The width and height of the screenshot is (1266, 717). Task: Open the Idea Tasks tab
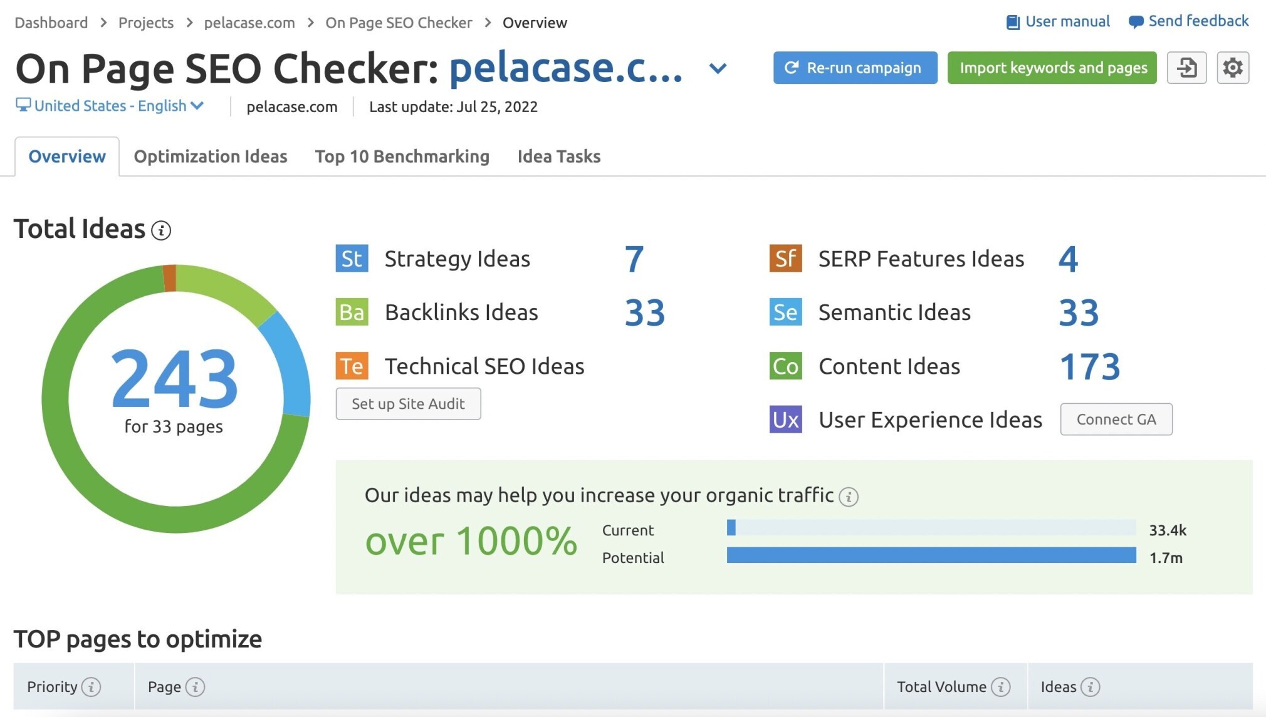click(x=559, y=156)
